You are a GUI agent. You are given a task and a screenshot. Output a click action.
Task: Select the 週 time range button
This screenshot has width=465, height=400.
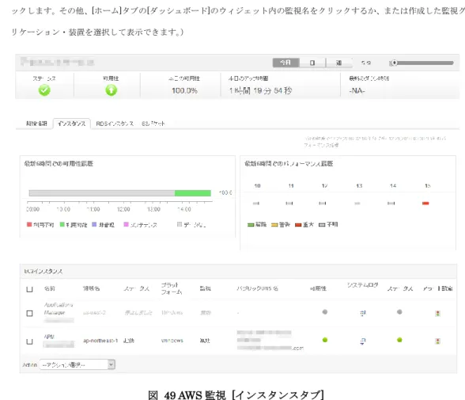pyautogui.click(x=339, y=63)
